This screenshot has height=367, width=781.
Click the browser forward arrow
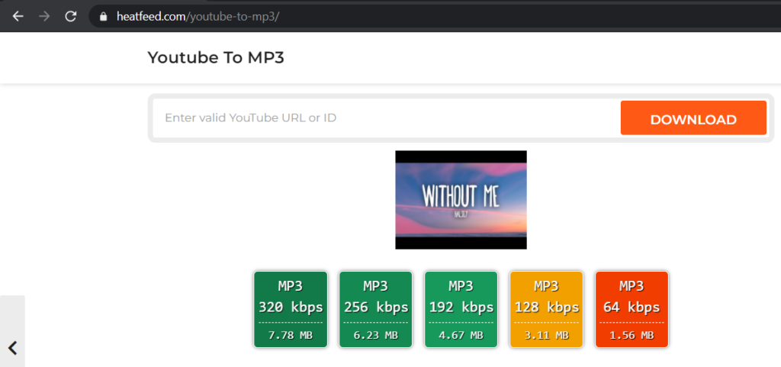click(x=44, y=17)
